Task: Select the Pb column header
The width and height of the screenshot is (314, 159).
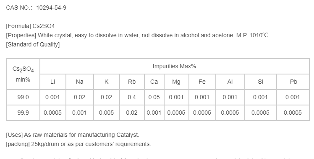Action: coord(293,82)
